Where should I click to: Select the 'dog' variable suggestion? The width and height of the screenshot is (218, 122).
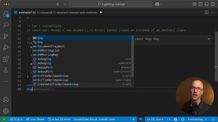click(x=82, y=38)
